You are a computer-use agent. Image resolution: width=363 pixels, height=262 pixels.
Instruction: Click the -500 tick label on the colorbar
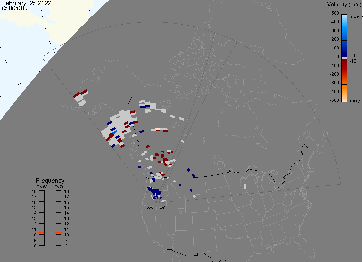point(334,100)
